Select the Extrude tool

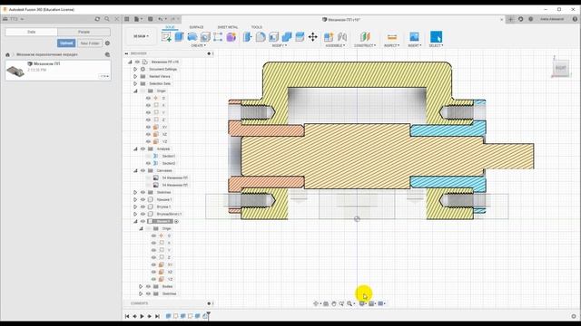point(180,36)
